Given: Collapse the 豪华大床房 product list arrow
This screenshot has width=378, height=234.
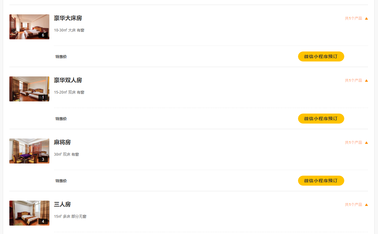Looking at the screenshot, I should (x=366, y=18).
